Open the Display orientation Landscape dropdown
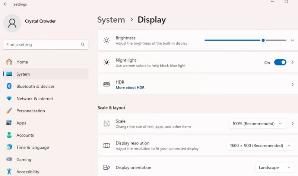 pos(275,167)
